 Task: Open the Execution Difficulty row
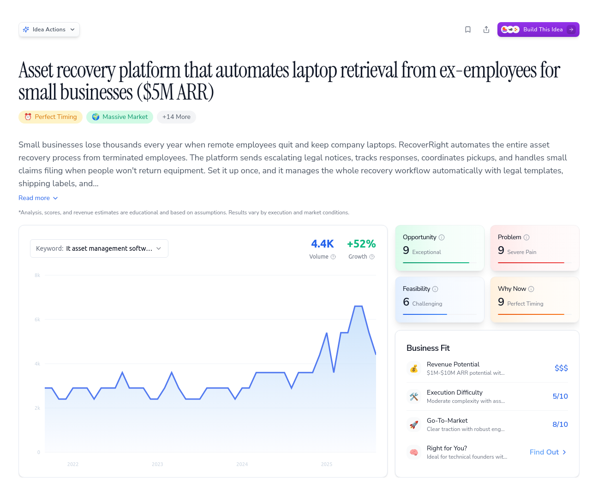coord(487,396)
